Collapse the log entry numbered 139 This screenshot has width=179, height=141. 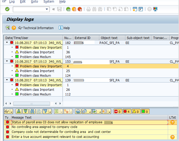click(7, 80)
